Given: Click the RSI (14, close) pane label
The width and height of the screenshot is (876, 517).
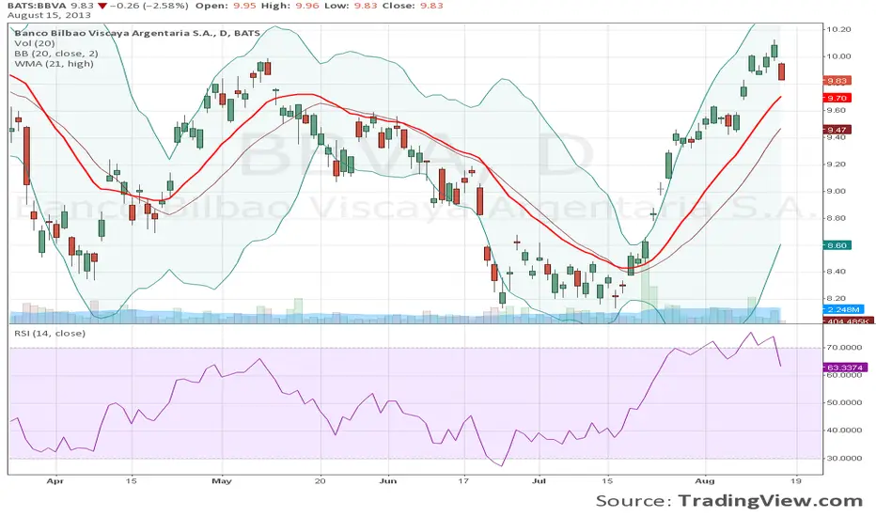Looking at the screenshot, I should tap(50, 333).
